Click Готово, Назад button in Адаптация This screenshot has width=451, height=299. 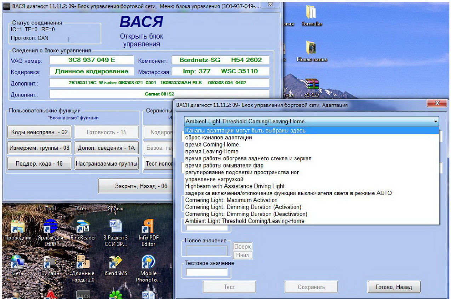point(394,287)
